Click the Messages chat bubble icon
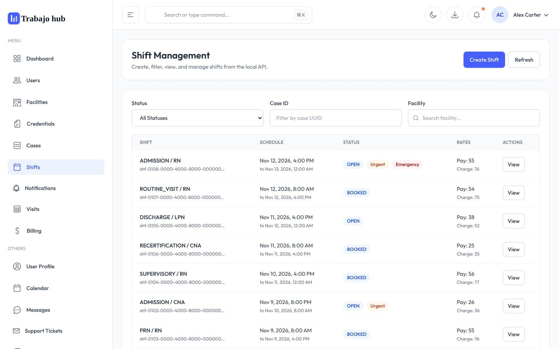Screen dimensions: 559x349 17,310
